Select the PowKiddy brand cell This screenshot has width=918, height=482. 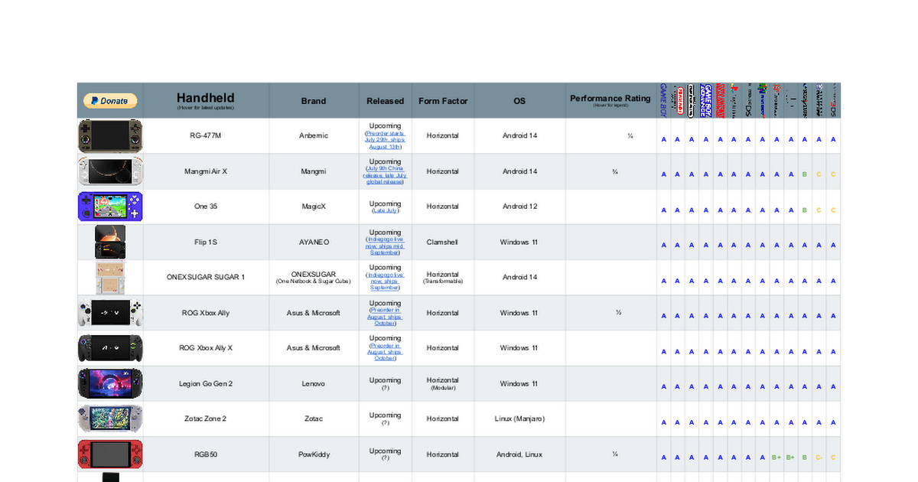point(314,454)
